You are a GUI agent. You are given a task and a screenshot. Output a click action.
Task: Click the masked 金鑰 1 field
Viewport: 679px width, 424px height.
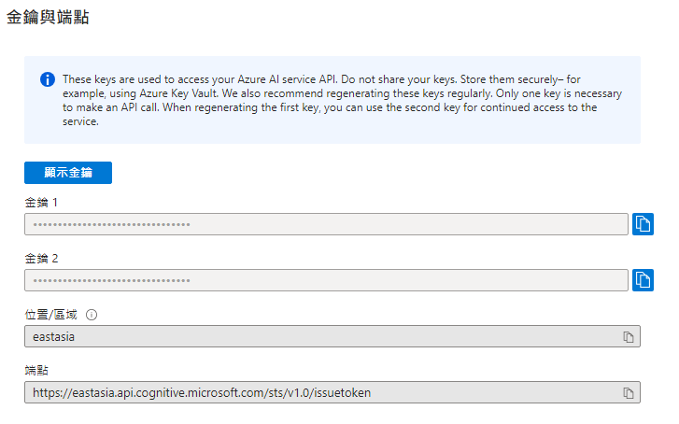coord(325,224)
